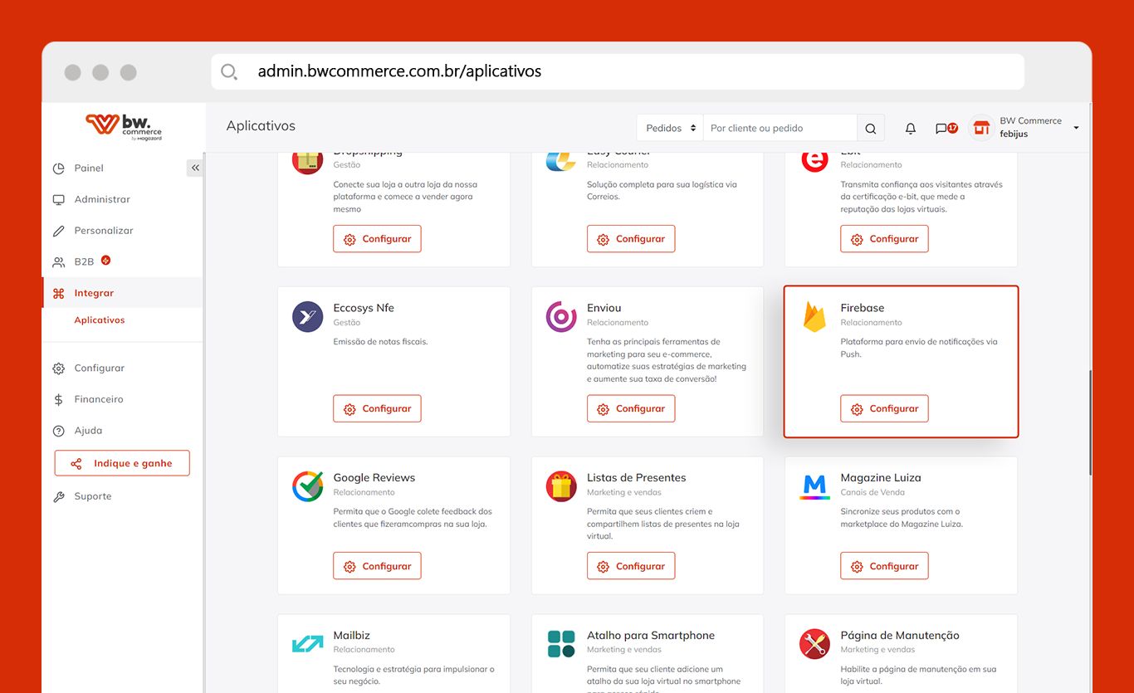Configure the Firebase app
Screen dimensions: 1134x693
coord(884,409)
